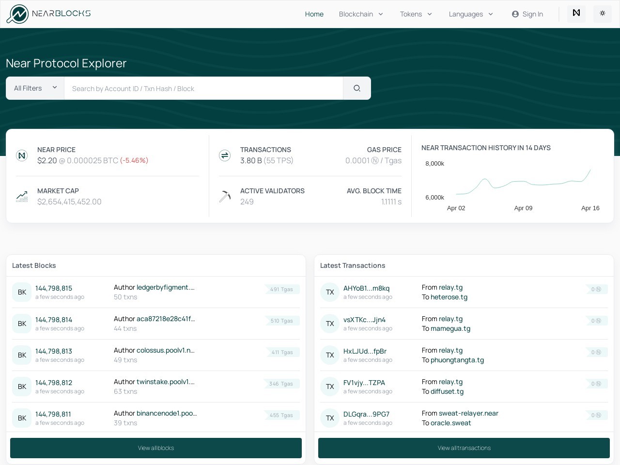This screenshot has width=620, height=465.
Task: Expand the Tokens dropdown menu
Action: tap(416, 14)
